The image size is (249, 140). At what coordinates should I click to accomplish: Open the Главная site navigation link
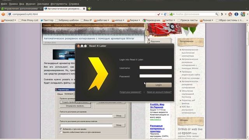tap(47, 25)
